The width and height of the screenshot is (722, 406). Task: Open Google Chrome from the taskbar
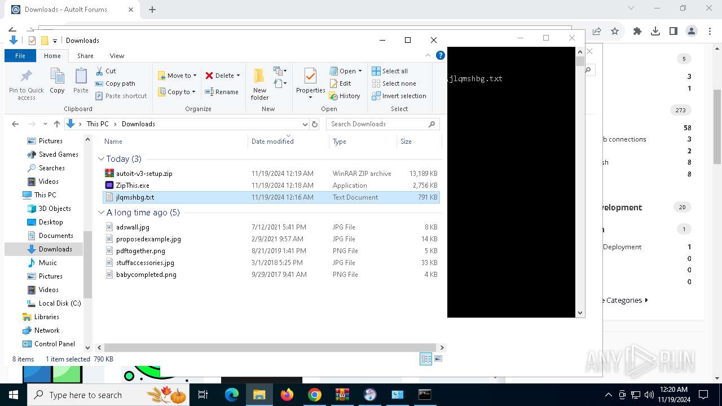coord(315,395)
